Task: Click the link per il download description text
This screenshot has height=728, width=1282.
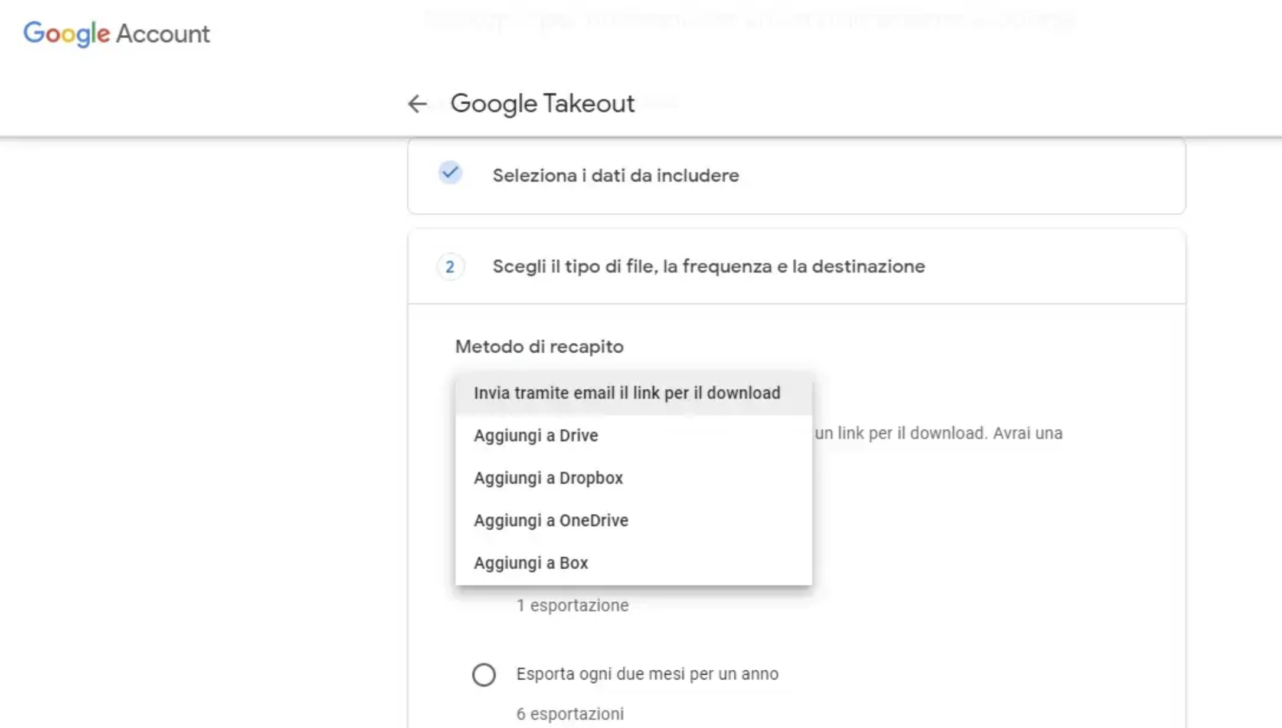Action: coord(938,433)
